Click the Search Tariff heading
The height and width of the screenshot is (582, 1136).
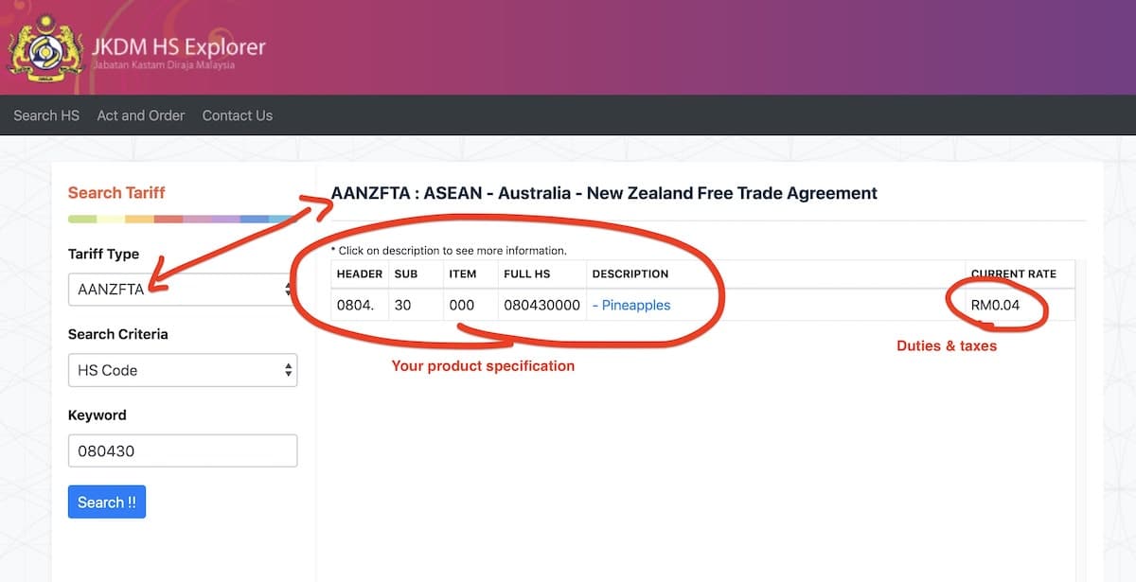tap(116, 192)
